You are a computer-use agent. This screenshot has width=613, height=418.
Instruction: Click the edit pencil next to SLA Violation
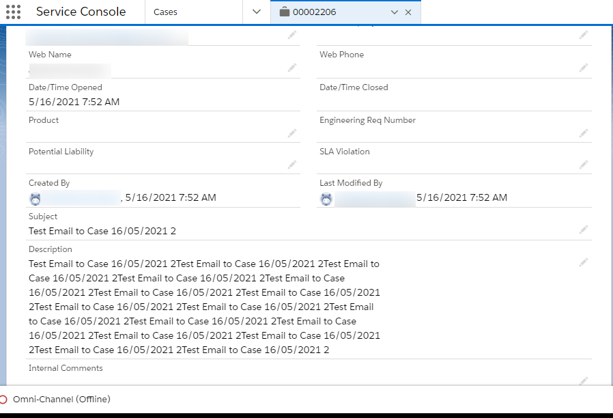584,165
